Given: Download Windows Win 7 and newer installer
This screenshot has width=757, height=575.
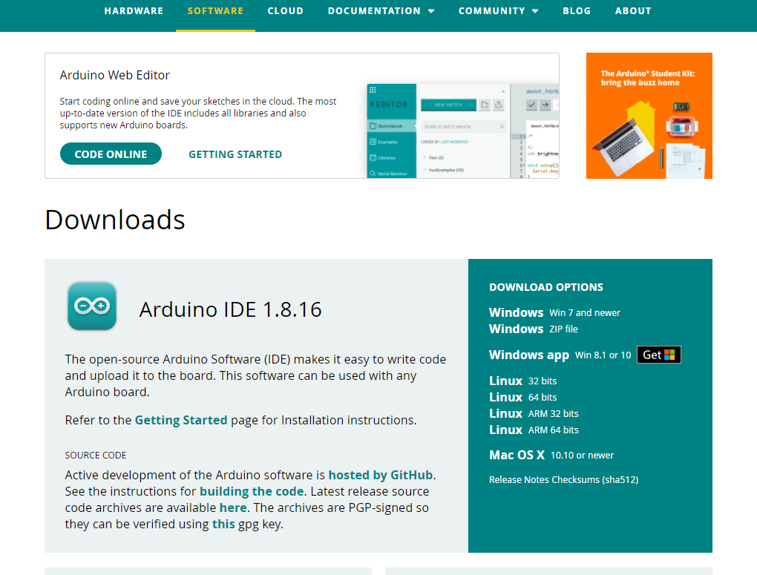Looking at the screenshot, I should click(x=554, y=312).
